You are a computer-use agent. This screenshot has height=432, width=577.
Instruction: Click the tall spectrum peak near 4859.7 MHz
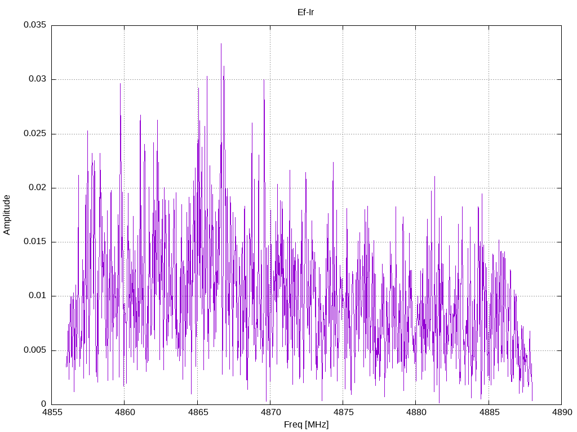(x=120, y=84)
